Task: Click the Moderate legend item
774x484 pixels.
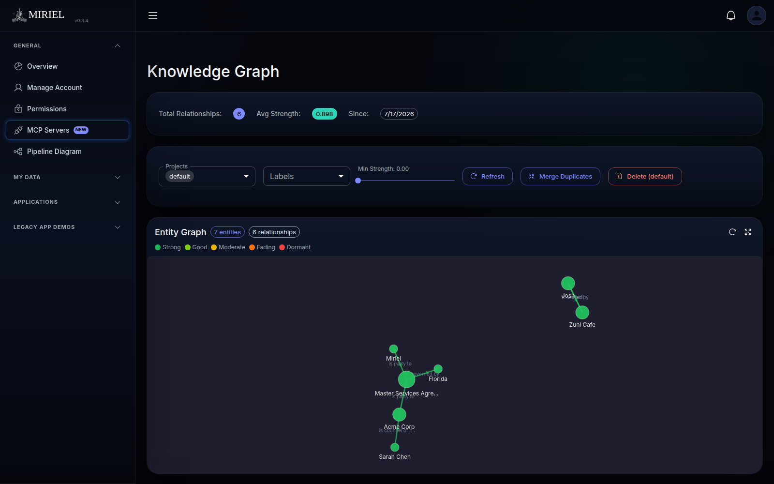Action: point(228,247)
